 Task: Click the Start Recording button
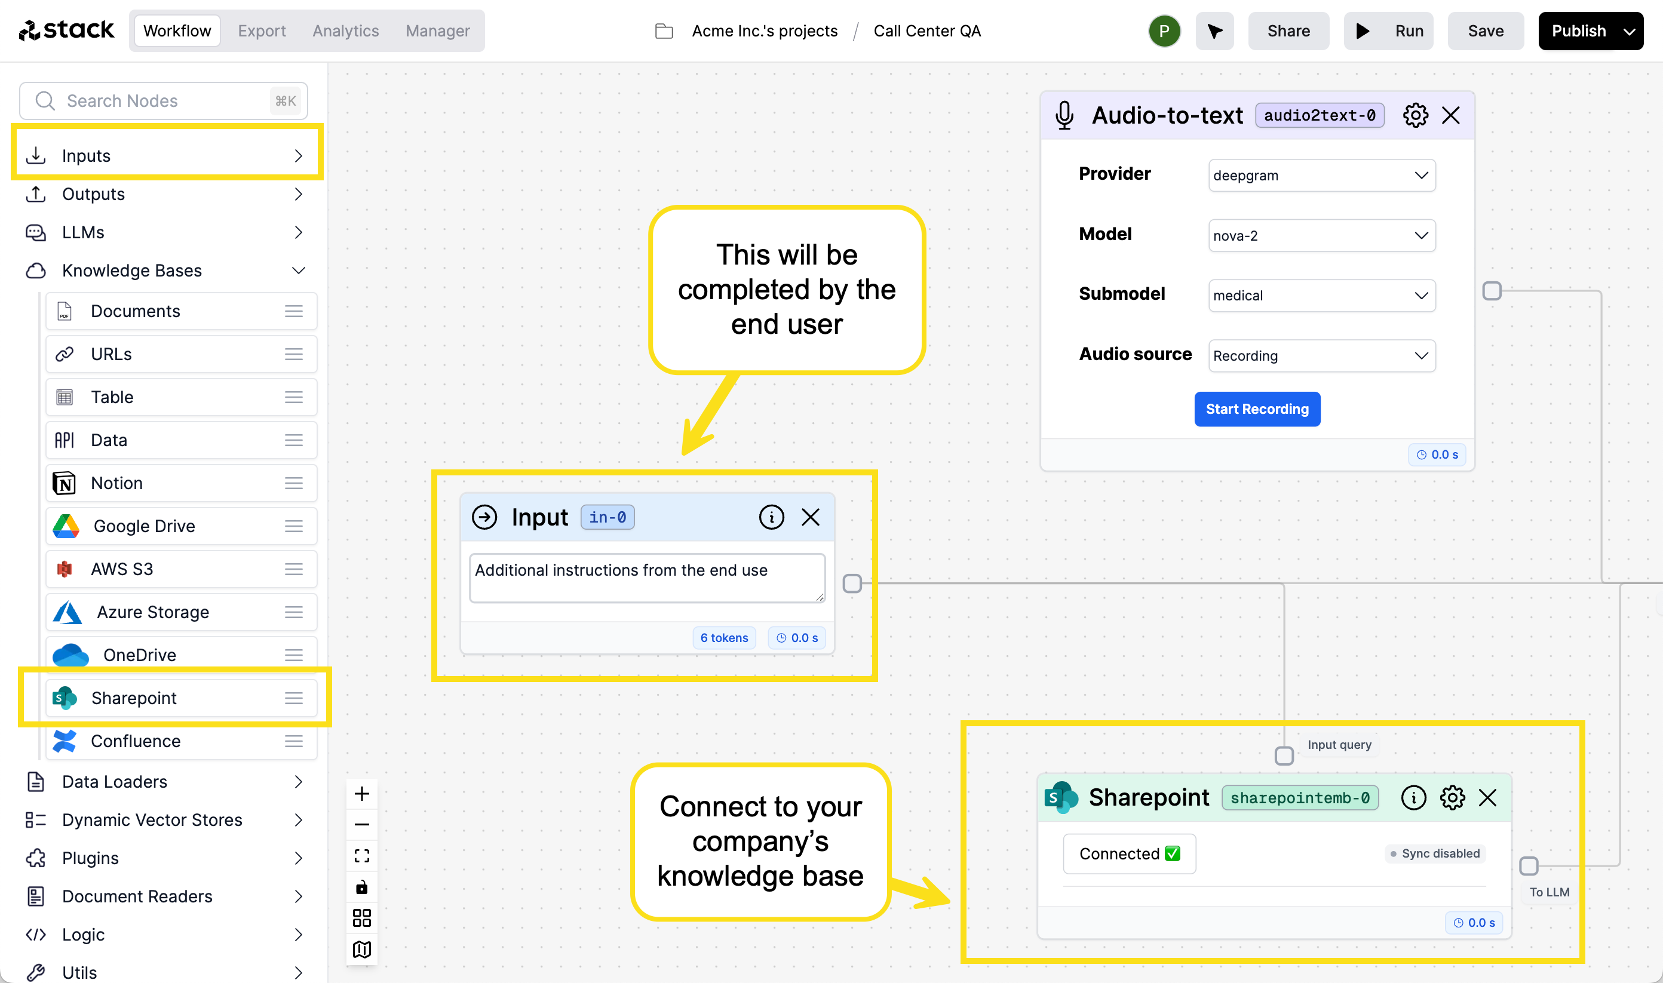1256,408
